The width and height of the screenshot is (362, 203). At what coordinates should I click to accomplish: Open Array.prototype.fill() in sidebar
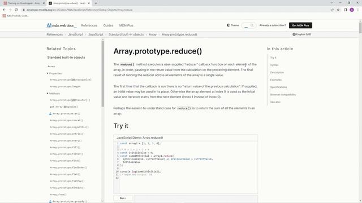pos(65,147)
